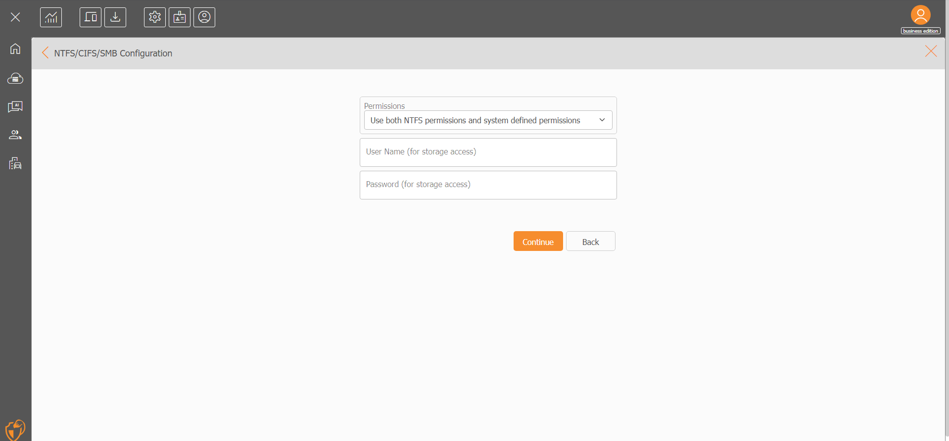949x441 pixels.
Task: Open the settings gear icon
Action: coord(155,17)
